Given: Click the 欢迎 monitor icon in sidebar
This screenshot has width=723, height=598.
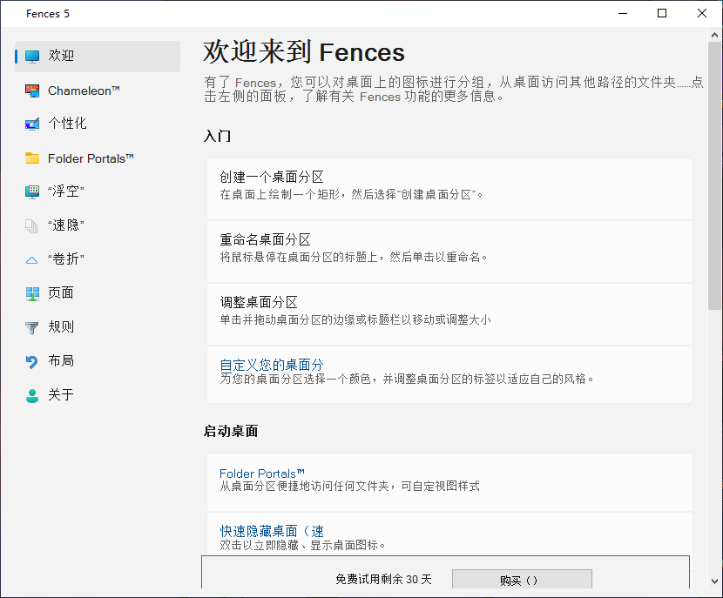Looking at the screenshot, I should 32,57.
